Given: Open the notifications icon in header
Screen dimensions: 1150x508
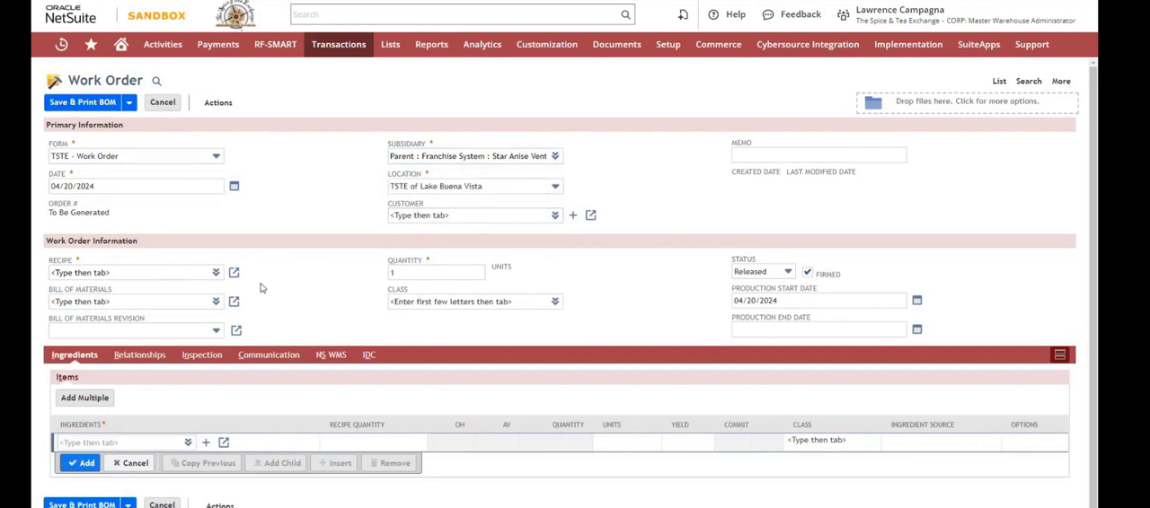Looking at the screenshot, I should (683, 14).
